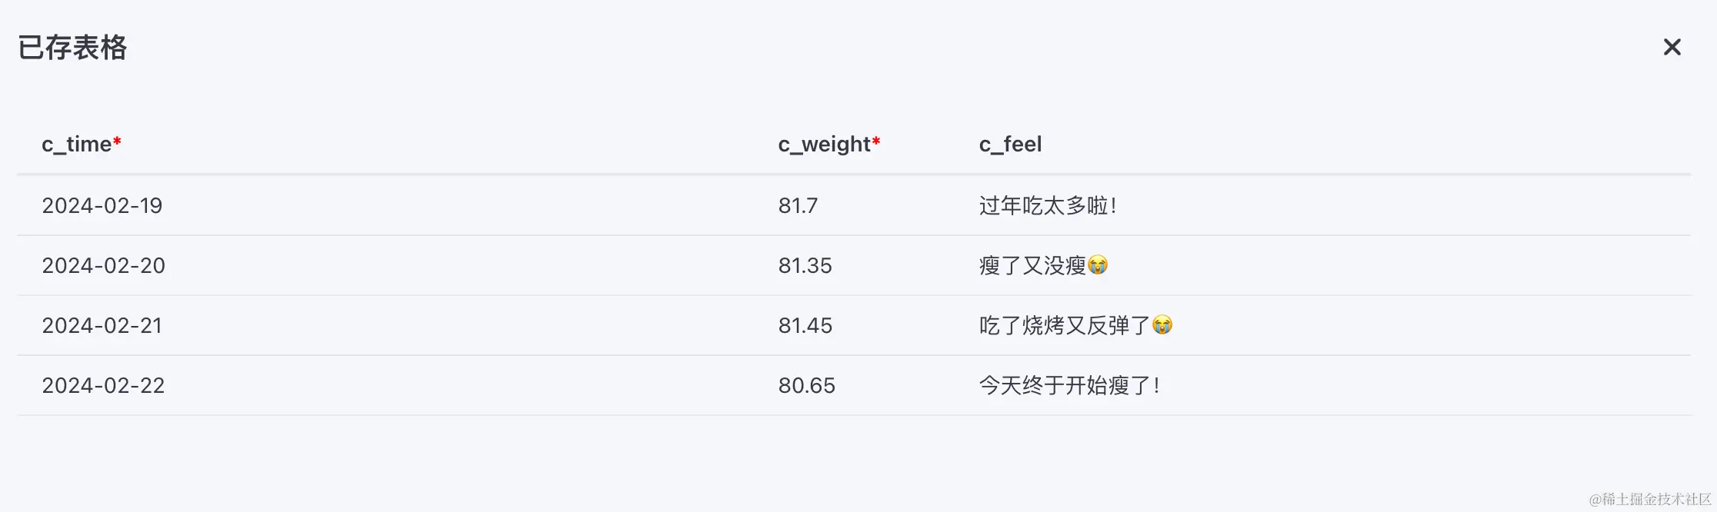Select the 2024-02-22 date cell
The height and width of the screenshot is (512, 1717).
pos(103,385)
